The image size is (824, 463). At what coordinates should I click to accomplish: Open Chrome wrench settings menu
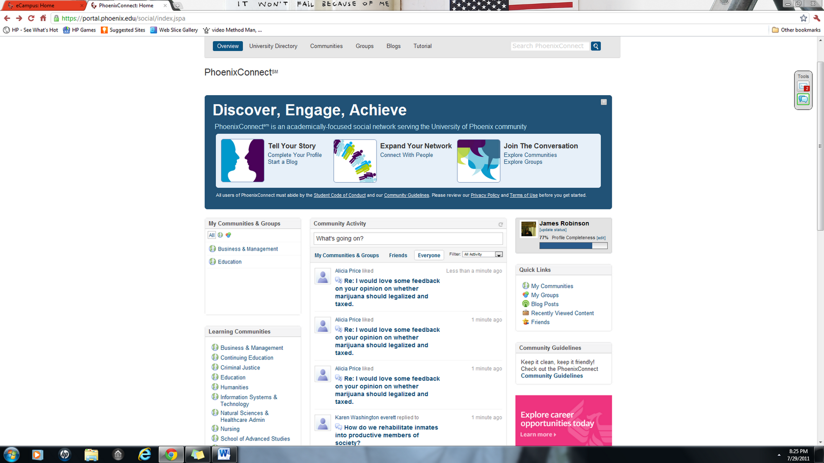(x=817, y=18)
